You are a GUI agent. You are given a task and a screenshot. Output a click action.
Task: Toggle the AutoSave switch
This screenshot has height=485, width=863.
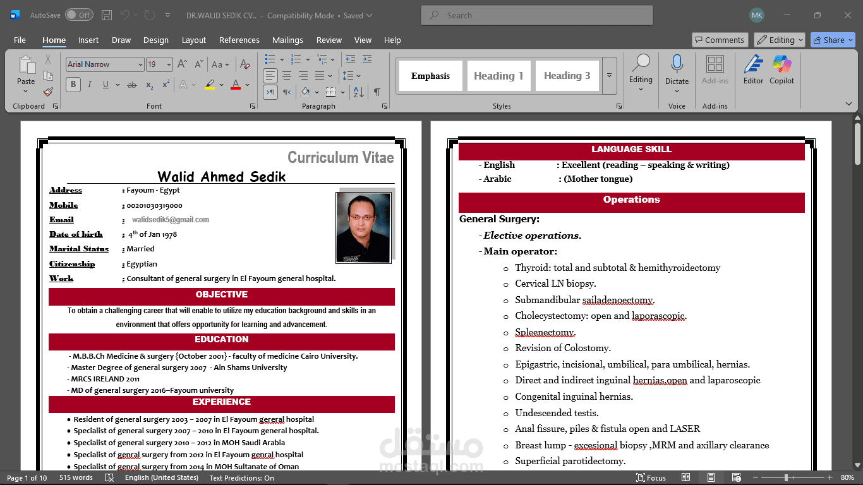79,15
